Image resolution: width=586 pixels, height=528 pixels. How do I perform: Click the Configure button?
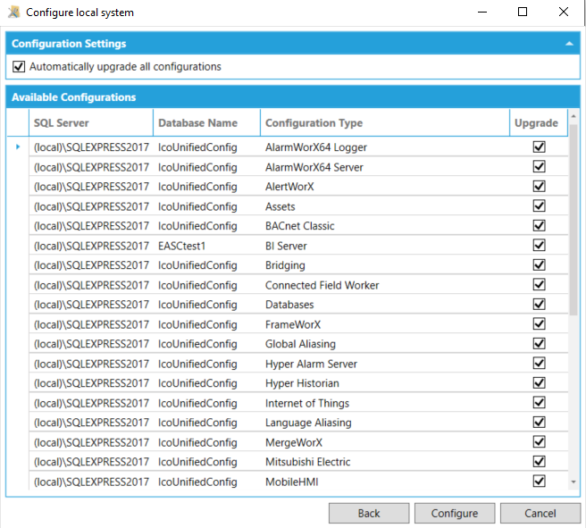click(455, 513)
